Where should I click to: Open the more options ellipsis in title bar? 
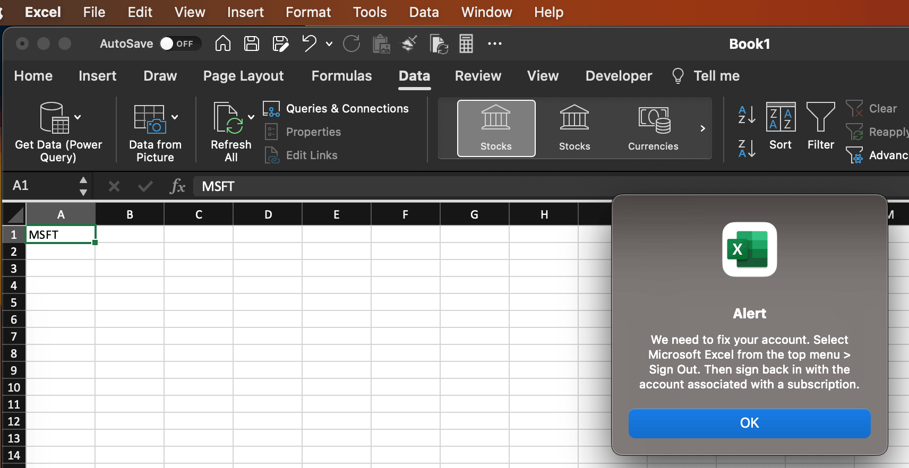coord(495,44)
